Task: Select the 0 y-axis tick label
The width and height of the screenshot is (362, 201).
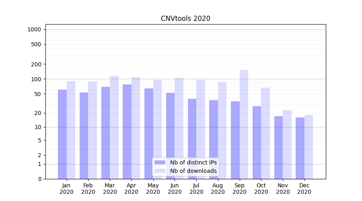Action: (39, 179)
